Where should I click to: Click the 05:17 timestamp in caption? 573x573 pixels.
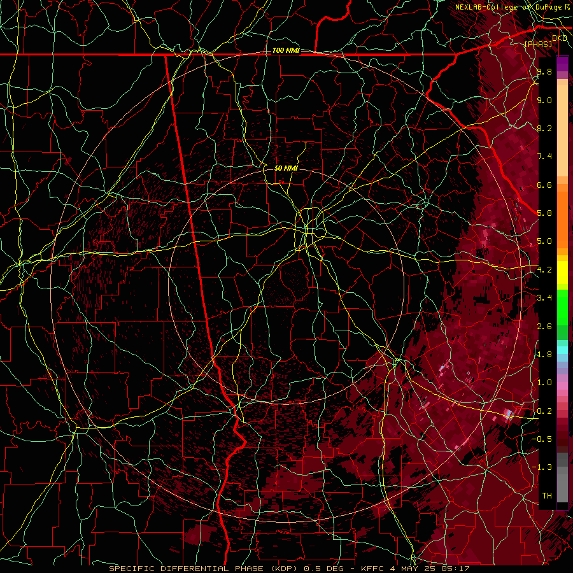pos(456,569)
